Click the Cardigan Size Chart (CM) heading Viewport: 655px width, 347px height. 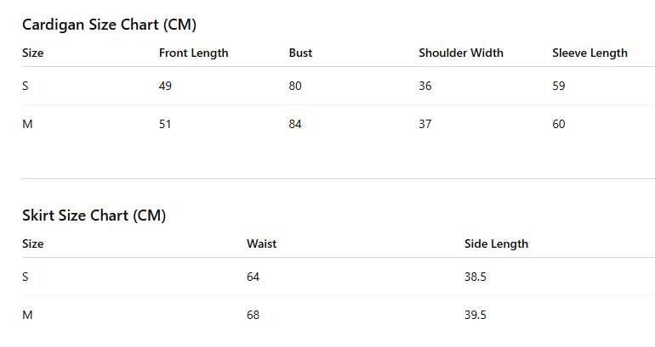(x=109, y=25)
